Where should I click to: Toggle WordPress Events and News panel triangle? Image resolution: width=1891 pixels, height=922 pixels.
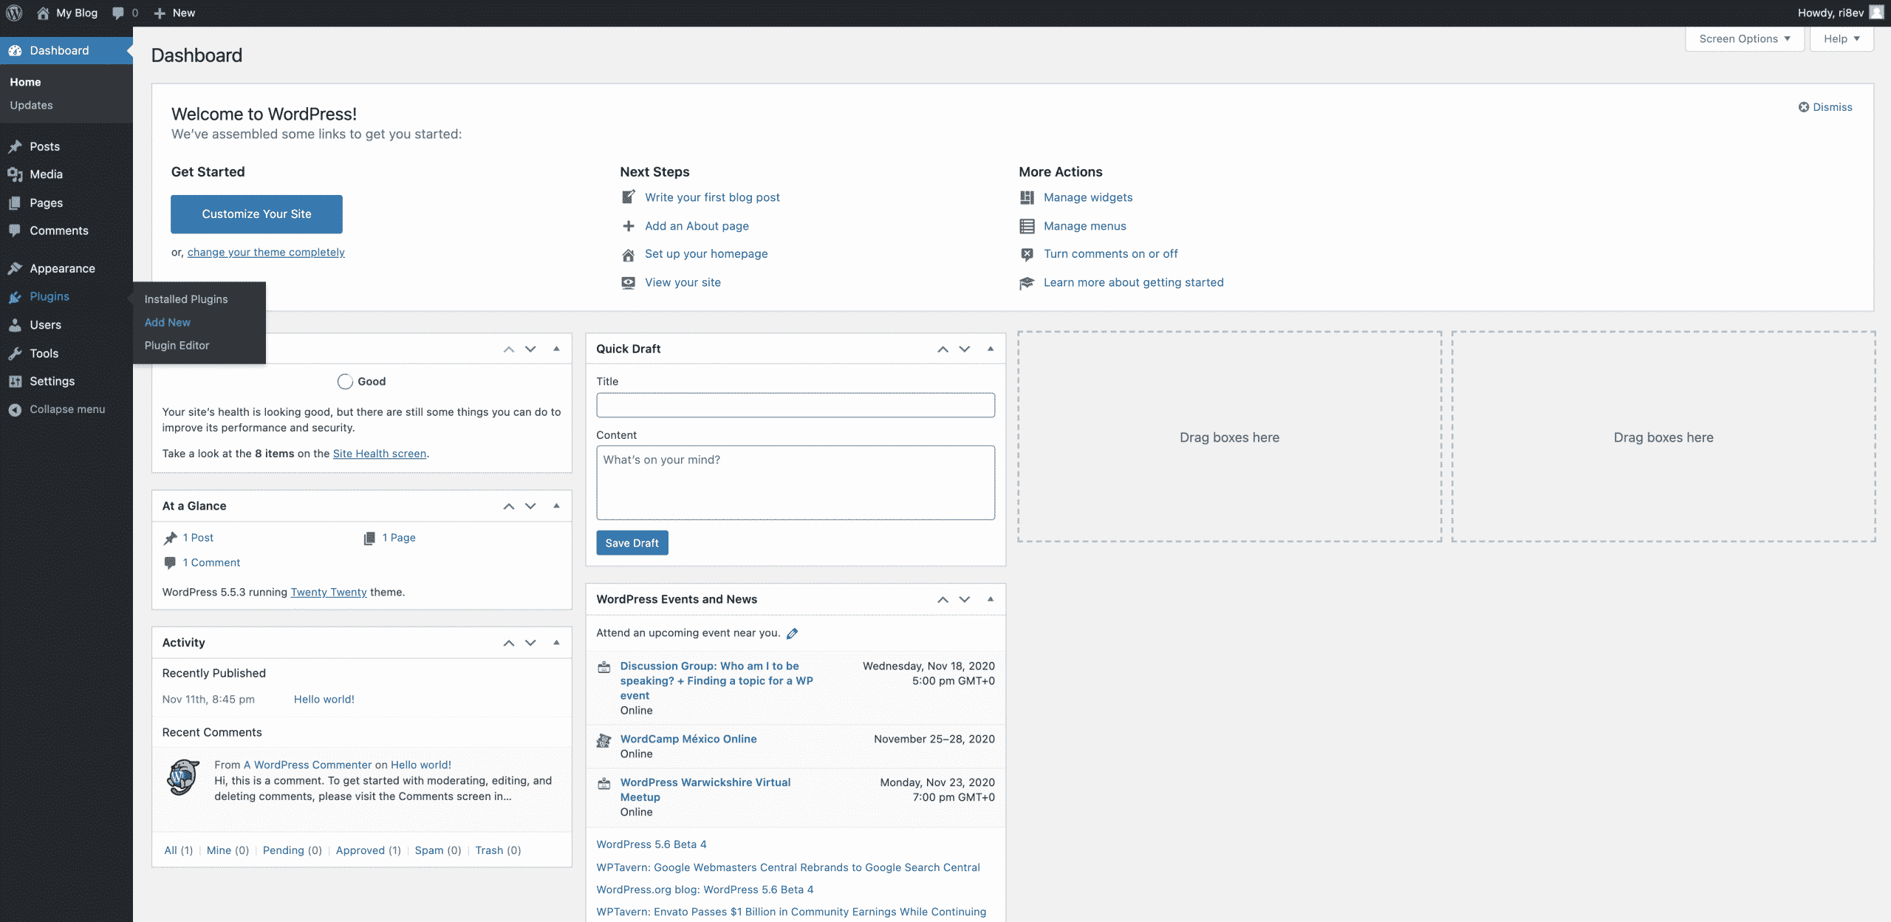991,599
